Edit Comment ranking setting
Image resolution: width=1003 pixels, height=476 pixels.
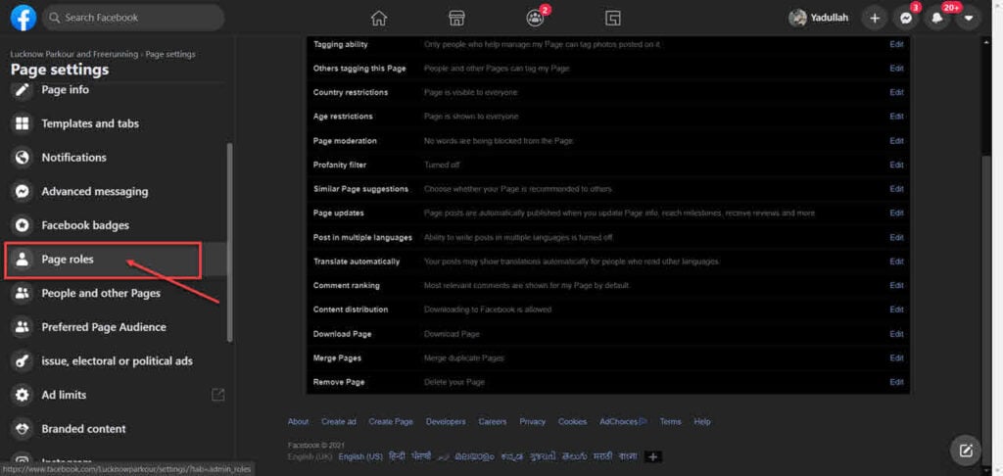(x=896, y=285)
